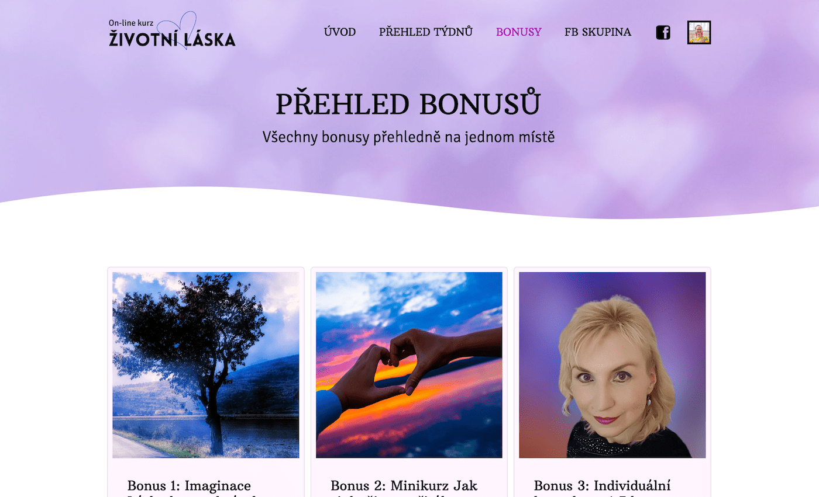This screenshot has height=497, width=819.
Task: Open the tree landscape bonus image
Action: pos(206,365)
